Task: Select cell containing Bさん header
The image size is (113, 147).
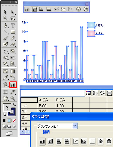Action: [64, 100]
